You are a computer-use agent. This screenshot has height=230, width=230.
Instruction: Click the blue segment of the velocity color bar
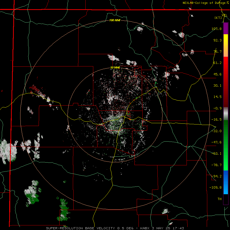(x=226, y=182)
